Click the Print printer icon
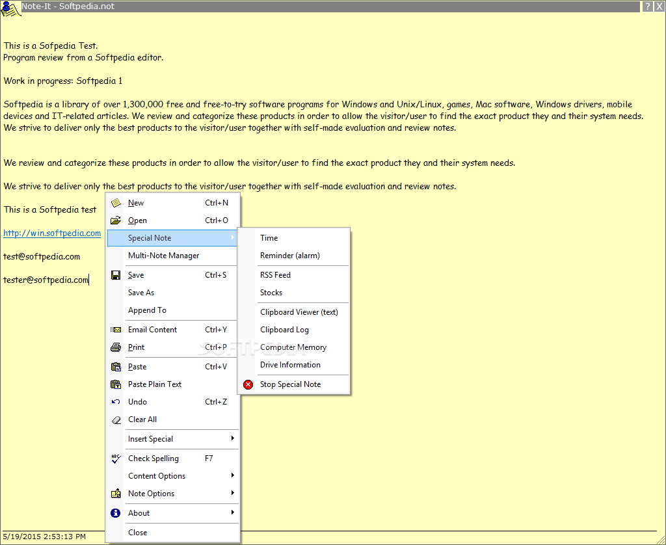 (x=116, y=347)
